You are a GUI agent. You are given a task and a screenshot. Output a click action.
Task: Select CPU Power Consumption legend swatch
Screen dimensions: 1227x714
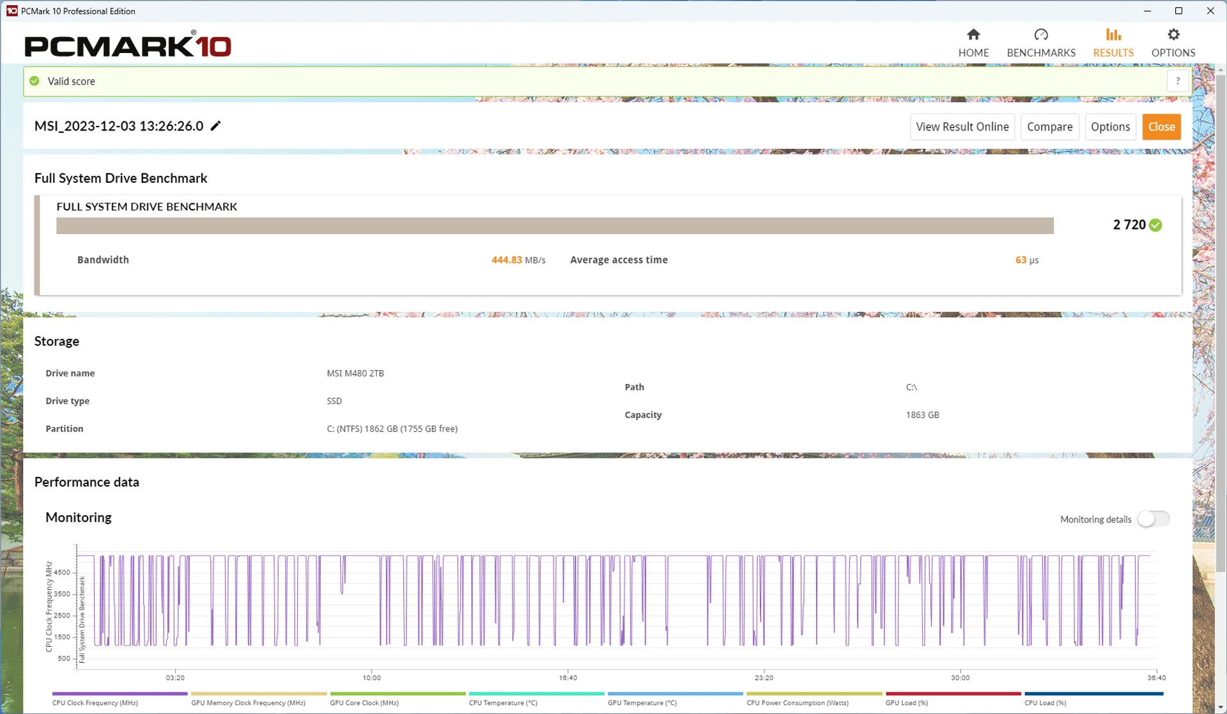814,694
